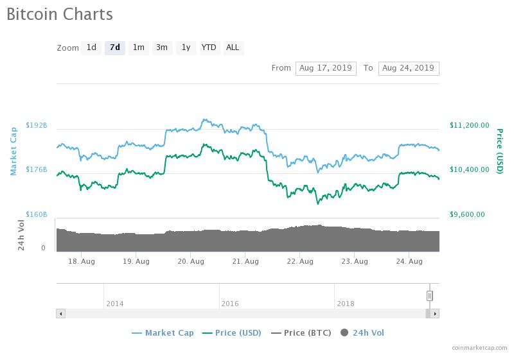This screenshot has height=353, width=514.
Task: Edit the To date field
Action: point(409,69)
